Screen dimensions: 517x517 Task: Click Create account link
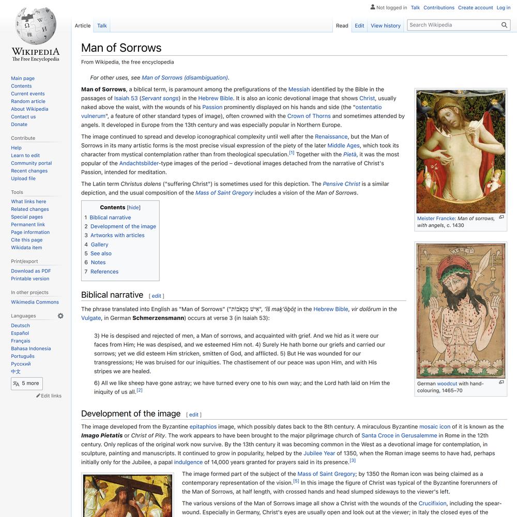476,8
